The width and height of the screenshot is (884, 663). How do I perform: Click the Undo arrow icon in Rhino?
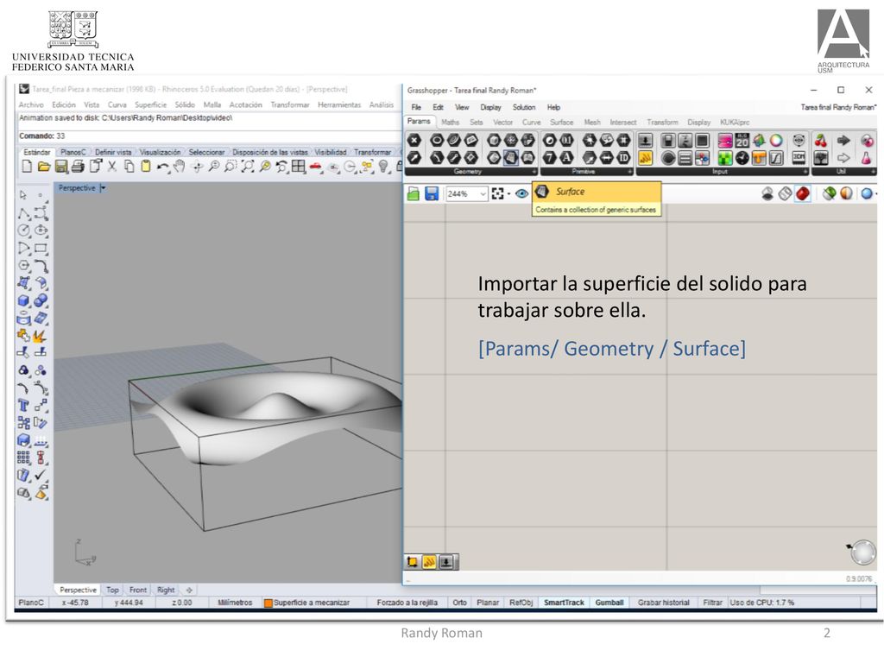(x=163, y=167)
